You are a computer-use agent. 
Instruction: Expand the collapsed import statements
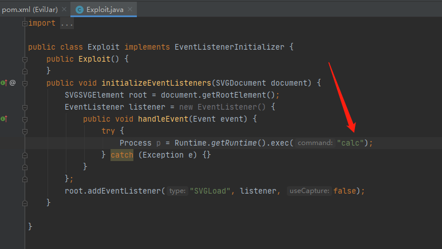click(25, 23)
